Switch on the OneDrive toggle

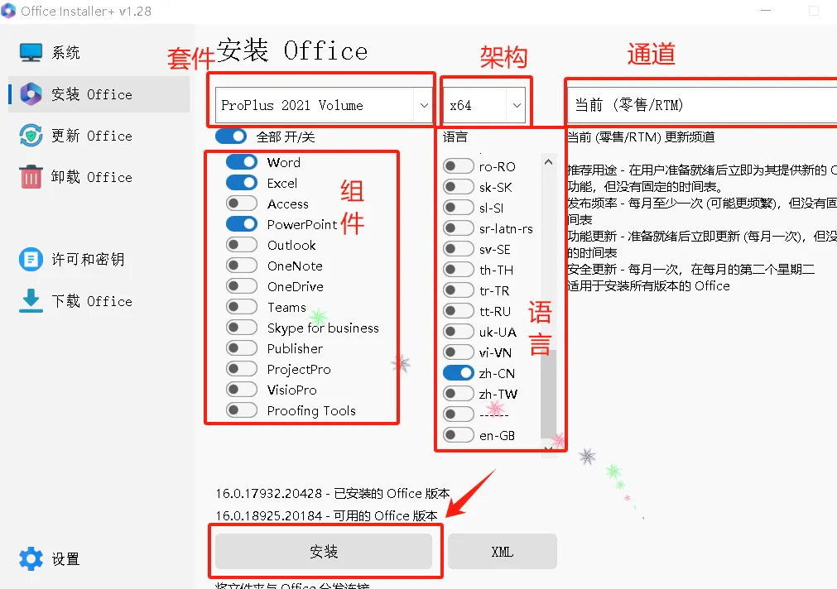point(242,286)
